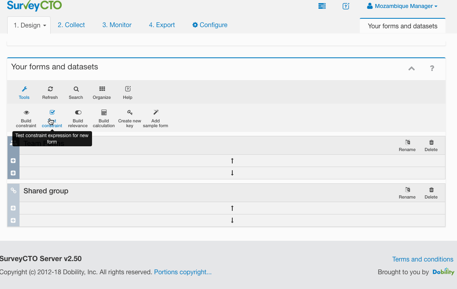Move Team Forms group down
457x289 pixels.
pos(232,173)
